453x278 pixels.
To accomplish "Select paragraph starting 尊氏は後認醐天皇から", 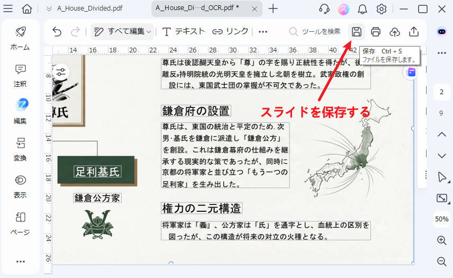I will click(x=266, y=74).
